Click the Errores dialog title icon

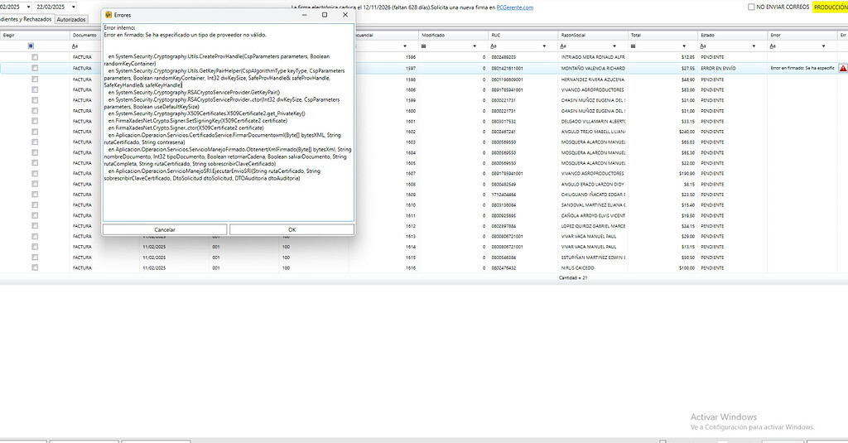108,15
